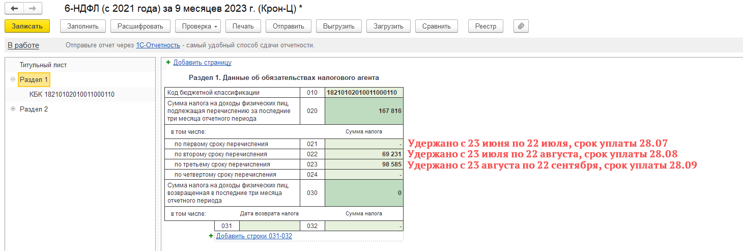Go forward with the right arrow
Viewport: 743px width, 251px height.
click(x=33, y=8)
